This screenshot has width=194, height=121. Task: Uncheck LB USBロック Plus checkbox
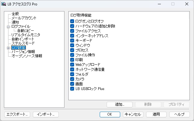coord(72,89)
